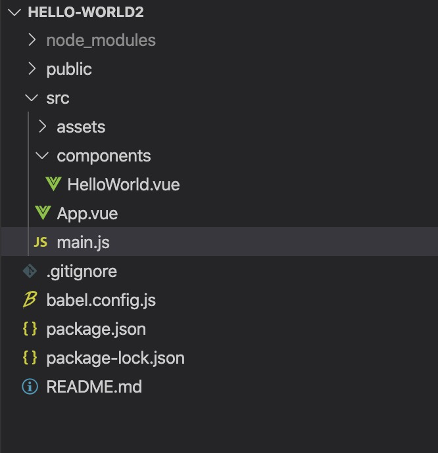Click the braces icon beside package.json

30,329
